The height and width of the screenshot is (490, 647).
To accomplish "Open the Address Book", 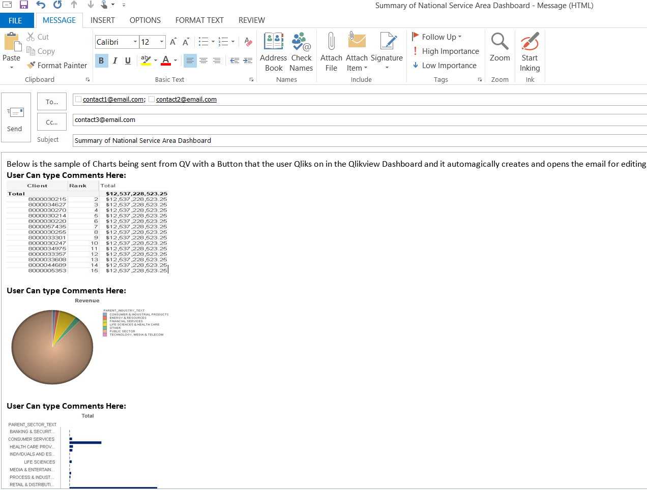I will tap(274, 43).
